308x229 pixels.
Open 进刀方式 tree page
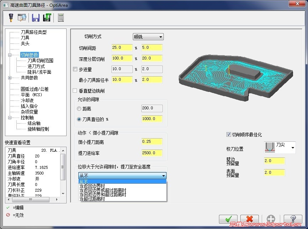pyautogui.click(x=36, y=66)
